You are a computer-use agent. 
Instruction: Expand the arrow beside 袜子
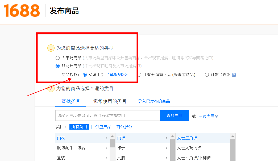click(x=166, y=148)
